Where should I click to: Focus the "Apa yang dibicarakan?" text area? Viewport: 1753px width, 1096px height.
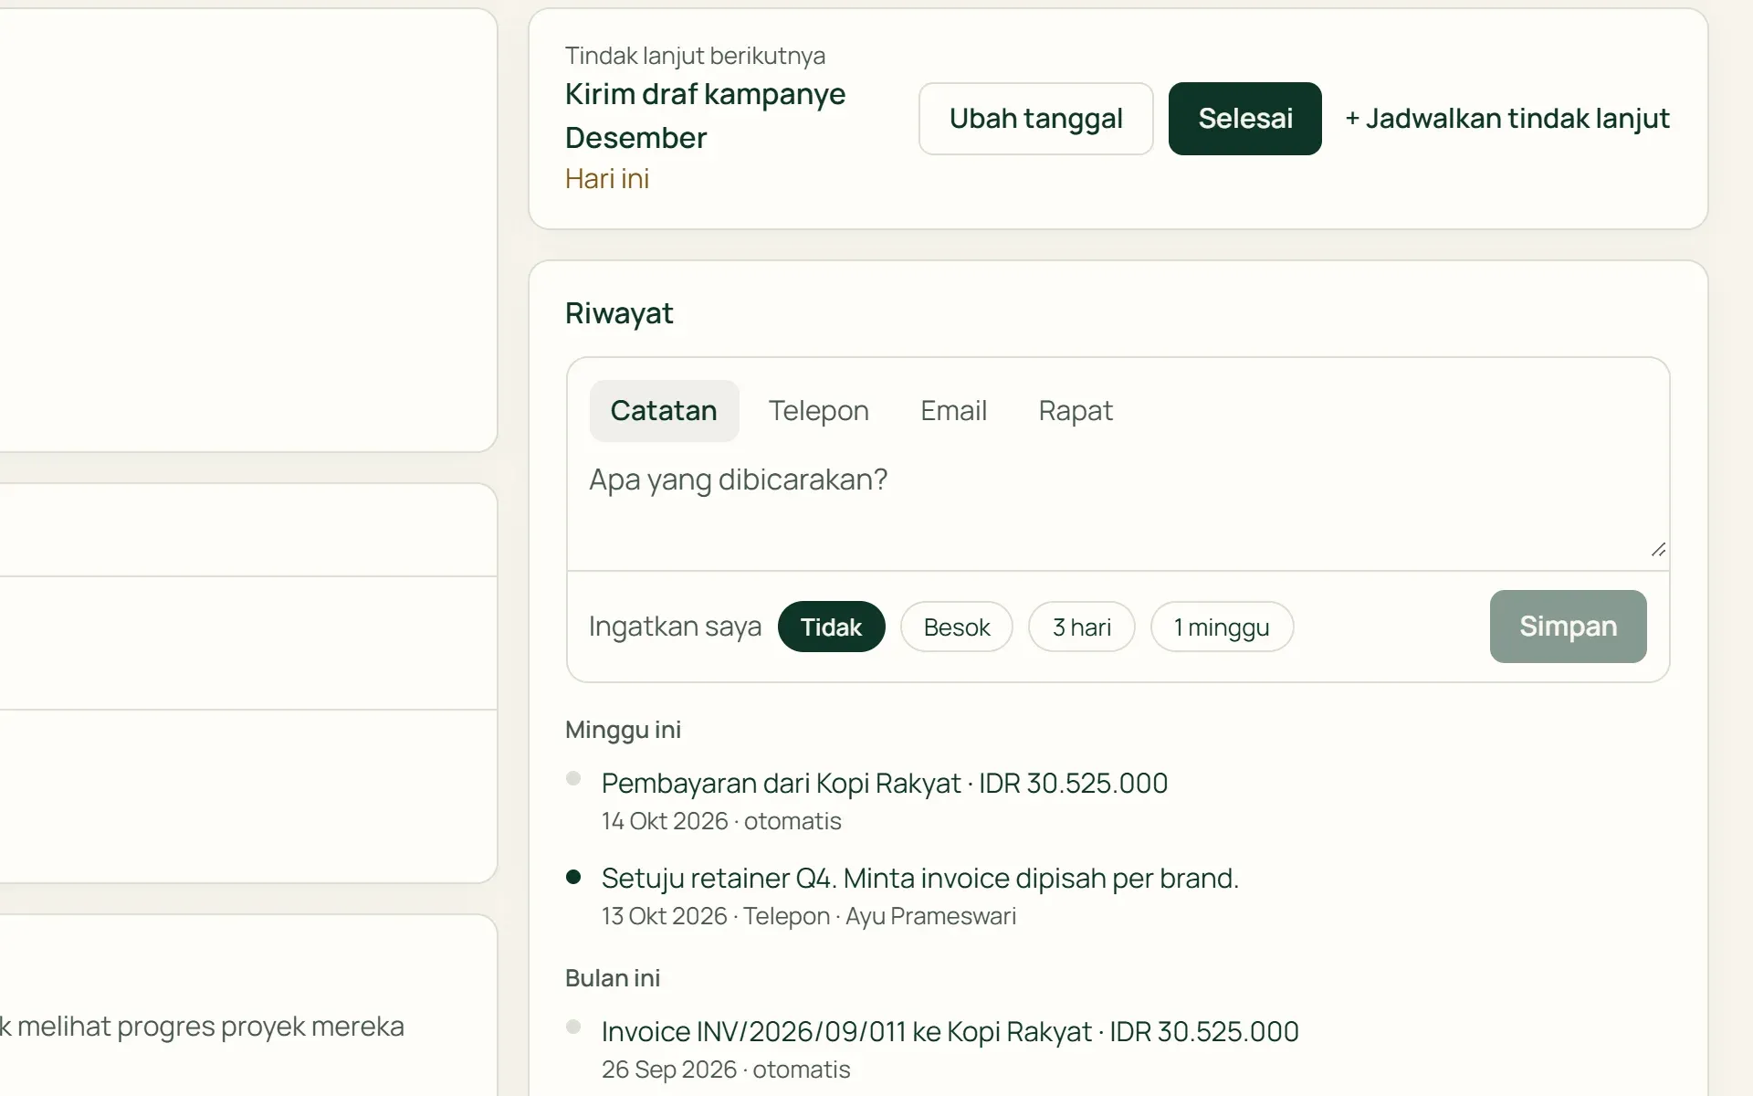pyautogui.click(x=1118, y=508)
